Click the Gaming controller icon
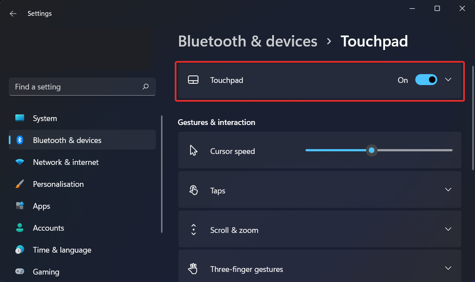Screen dimensions: 475x282 pyautogui.click(x=20, y=271)
